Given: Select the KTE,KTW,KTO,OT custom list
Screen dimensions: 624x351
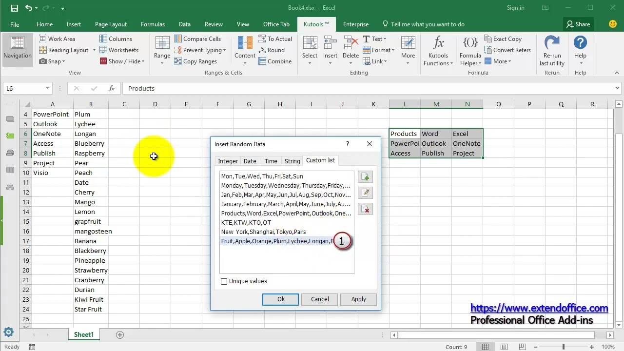Looking at the screenshot, I should pos(287,223).
